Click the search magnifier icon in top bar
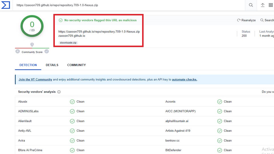Image resolution: width=274 pixels, height=154 pixels. pyautogui.click(x=251, y=5)
